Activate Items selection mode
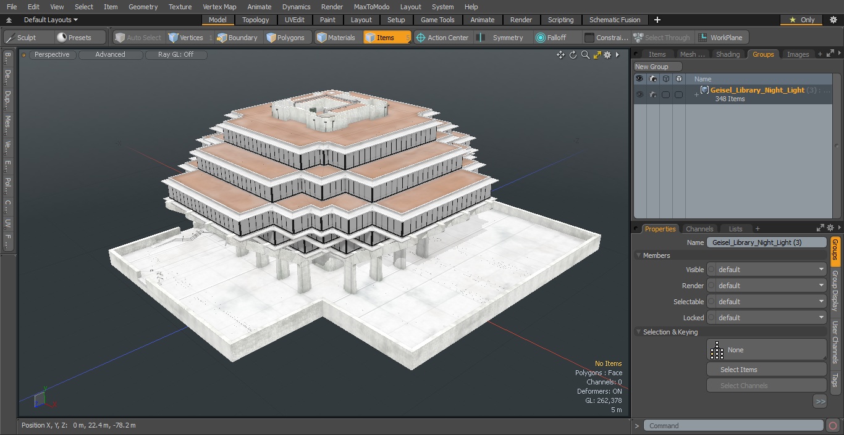Image resolution: width=844 pixels, height=435 pixels. pos(387,38)
